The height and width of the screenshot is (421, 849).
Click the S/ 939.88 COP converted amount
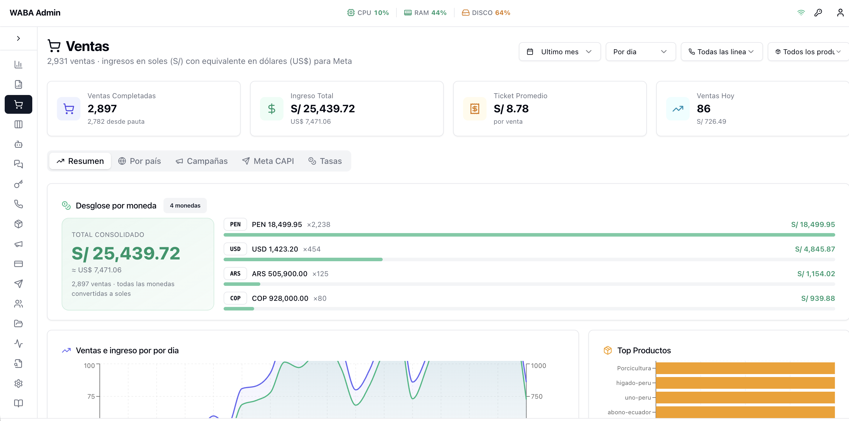[818, 298]
